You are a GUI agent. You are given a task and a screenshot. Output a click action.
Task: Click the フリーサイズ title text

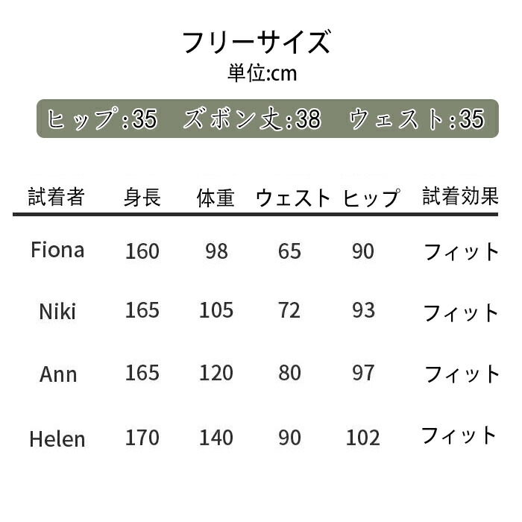click(256, 43)
